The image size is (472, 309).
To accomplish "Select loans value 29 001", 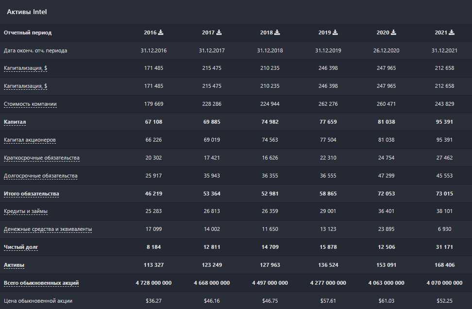I will (328, 211).
